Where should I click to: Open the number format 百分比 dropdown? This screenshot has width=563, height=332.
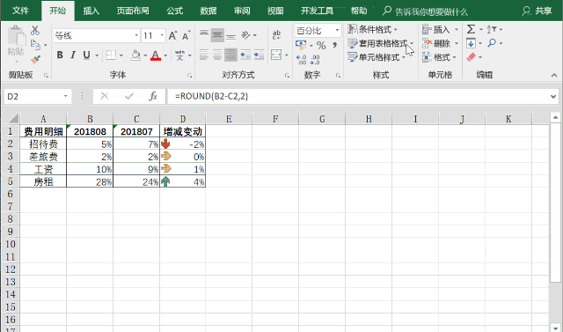337,31
